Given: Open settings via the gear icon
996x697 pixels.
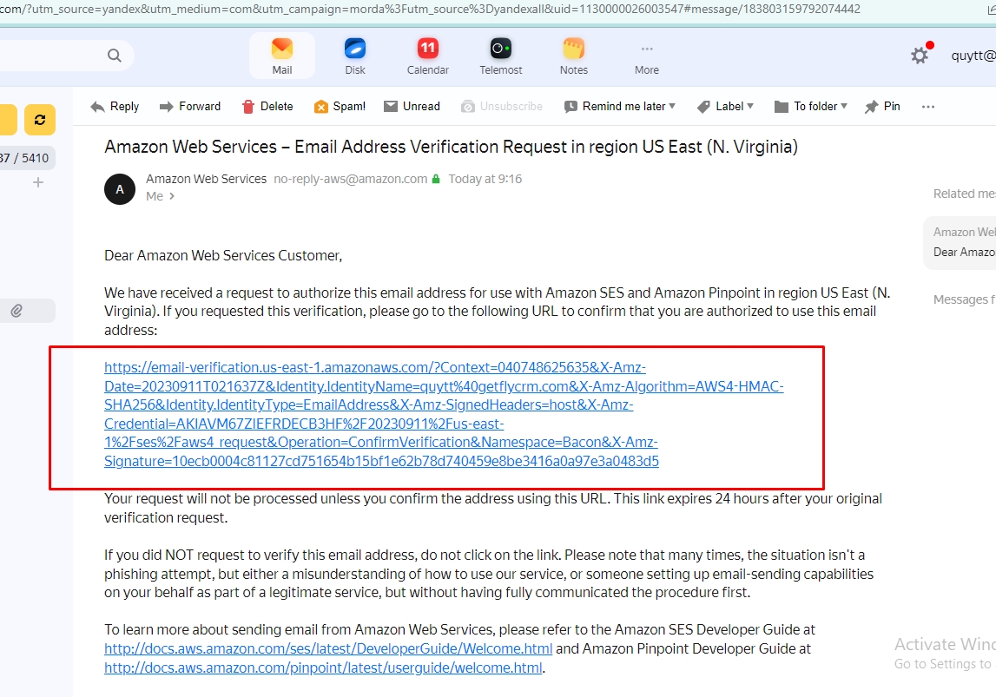Looking at the screenshot, I should 919,56.
